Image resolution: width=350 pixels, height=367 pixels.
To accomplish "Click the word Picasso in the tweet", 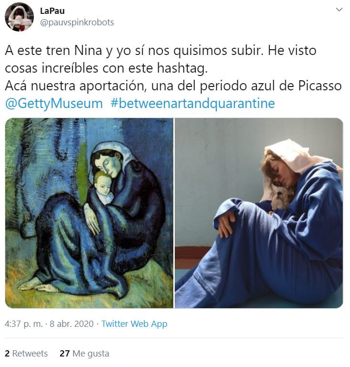I will [320, 86].
